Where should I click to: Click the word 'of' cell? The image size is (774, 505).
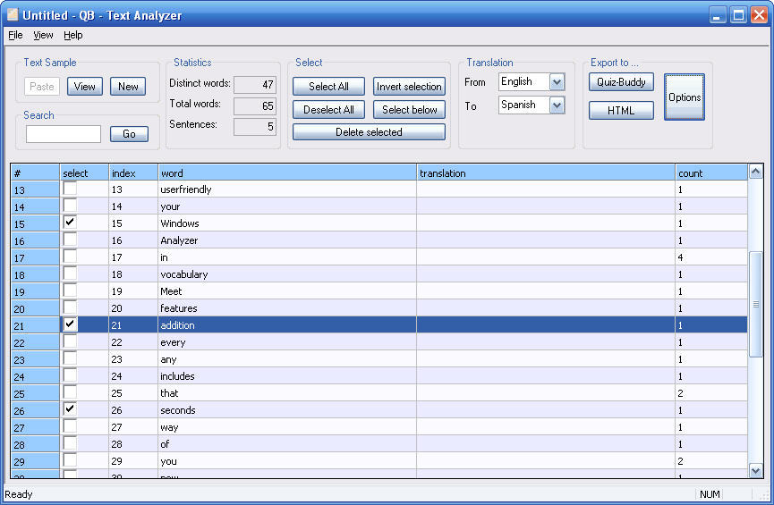287,444
